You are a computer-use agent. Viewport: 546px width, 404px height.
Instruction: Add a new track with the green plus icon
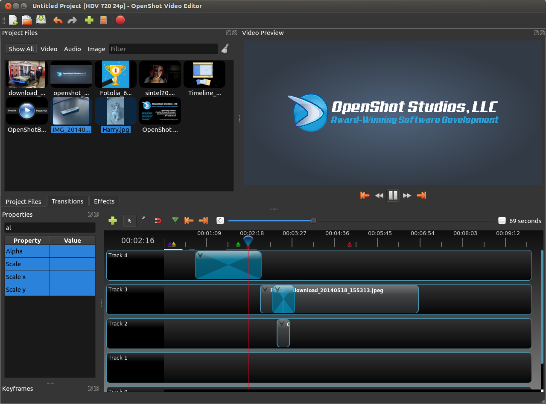pyautogui.click(x=113, y=221)
